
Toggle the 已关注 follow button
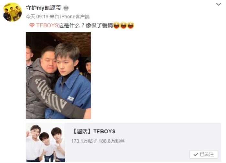203,154
